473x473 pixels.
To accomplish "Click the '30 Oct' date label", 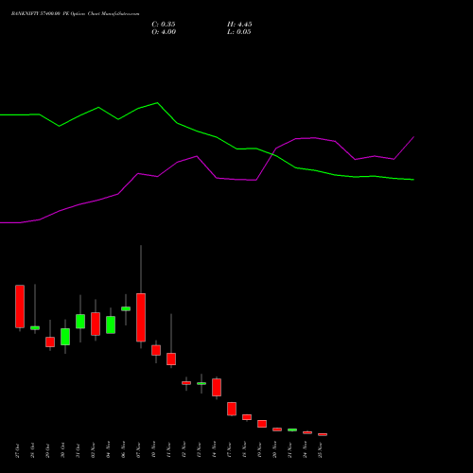I will [62, 450].
